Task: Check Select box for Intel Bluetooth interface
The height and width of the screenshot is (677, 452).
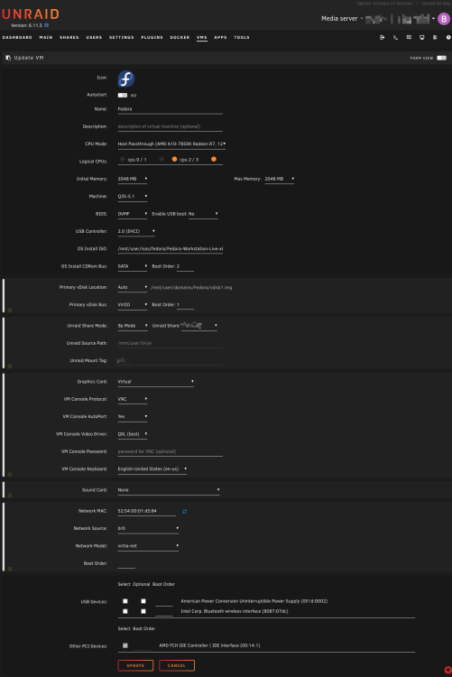Action: [125, 611]
